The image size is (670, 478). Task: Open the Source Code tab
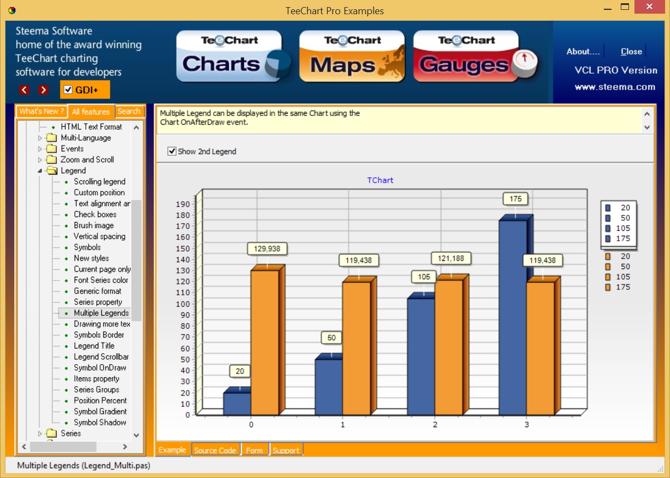pyautogui.click(x=215, y=450)
